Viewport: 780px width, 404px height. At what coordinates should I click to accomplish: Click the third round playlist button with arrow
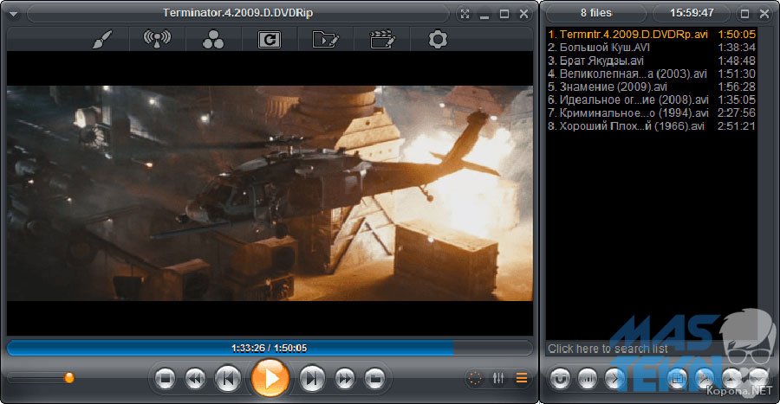pyautogui.click(x=614, y=379)
